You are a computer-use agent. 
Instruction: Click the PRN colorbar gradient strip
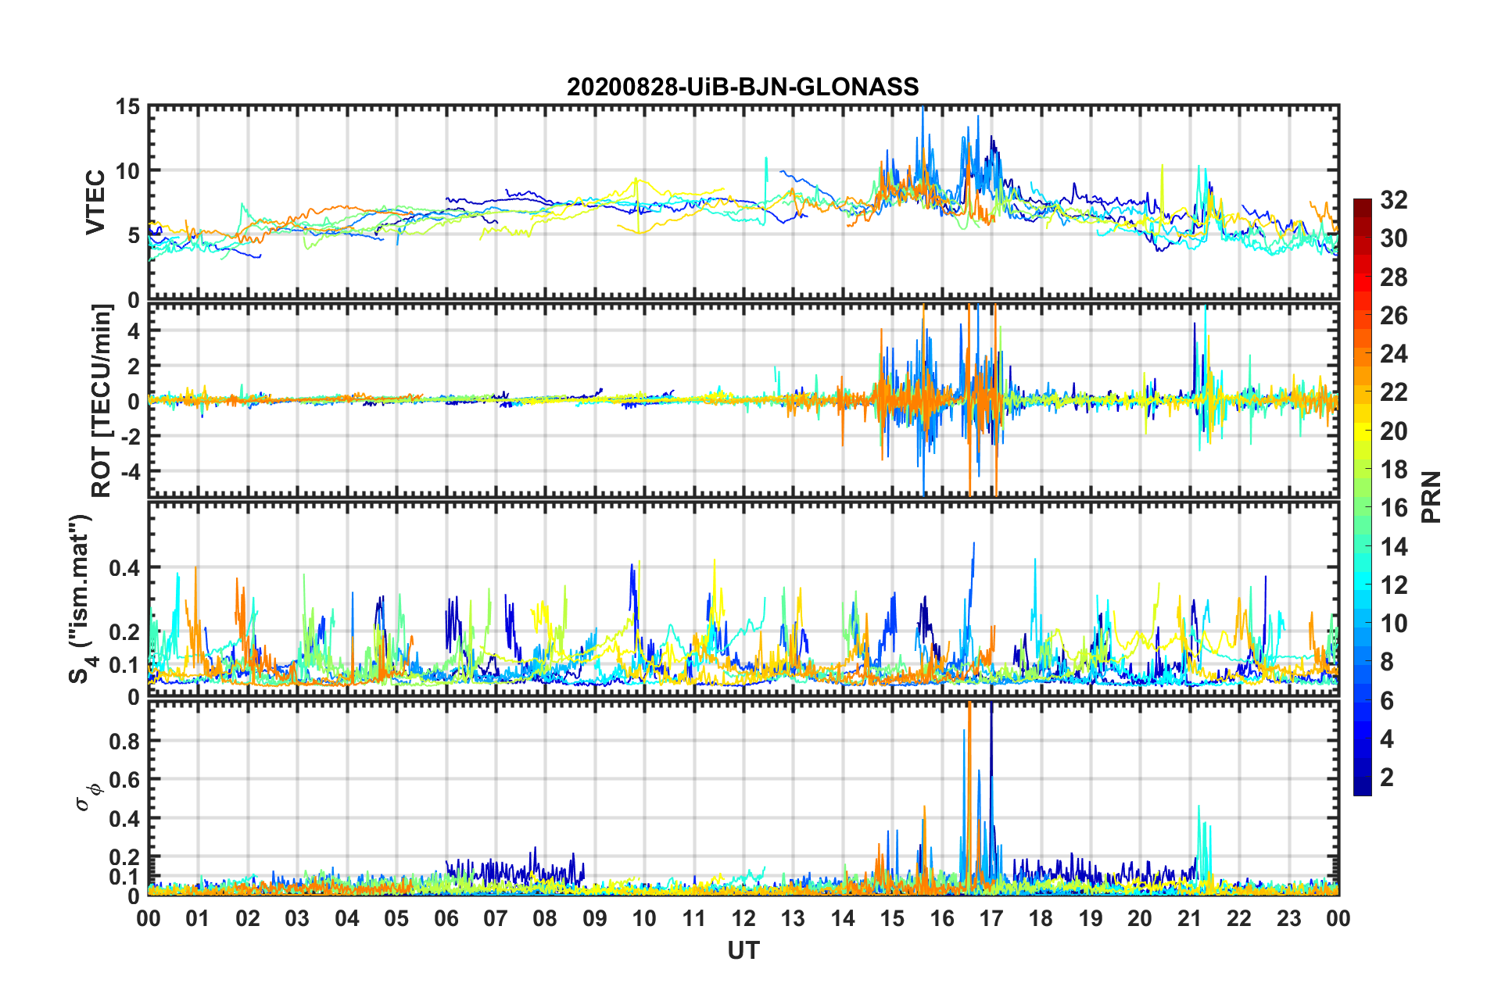click(1363, 497)
